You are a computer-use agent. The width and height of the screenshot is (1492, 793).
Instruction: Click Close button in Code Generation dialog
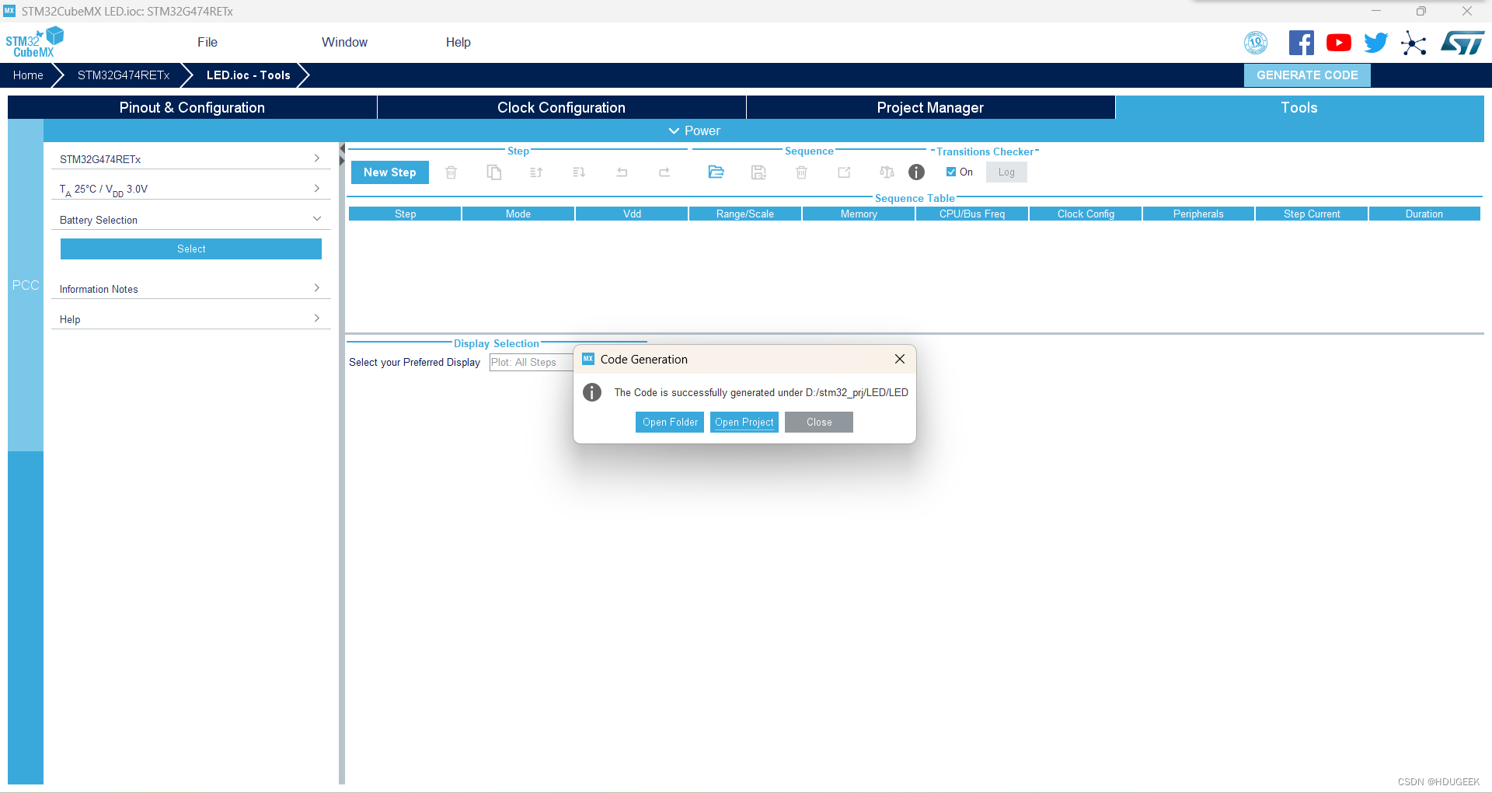click(819, 422)
